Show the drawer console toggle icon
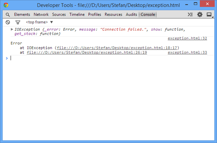 click(x=190, y=14)
